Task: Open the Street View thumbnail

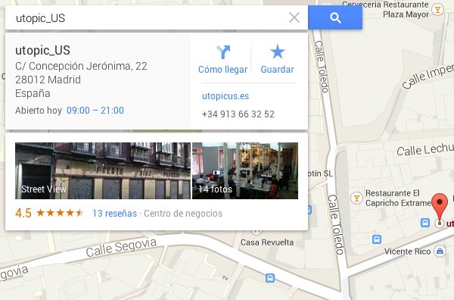Action: (103, 170)
